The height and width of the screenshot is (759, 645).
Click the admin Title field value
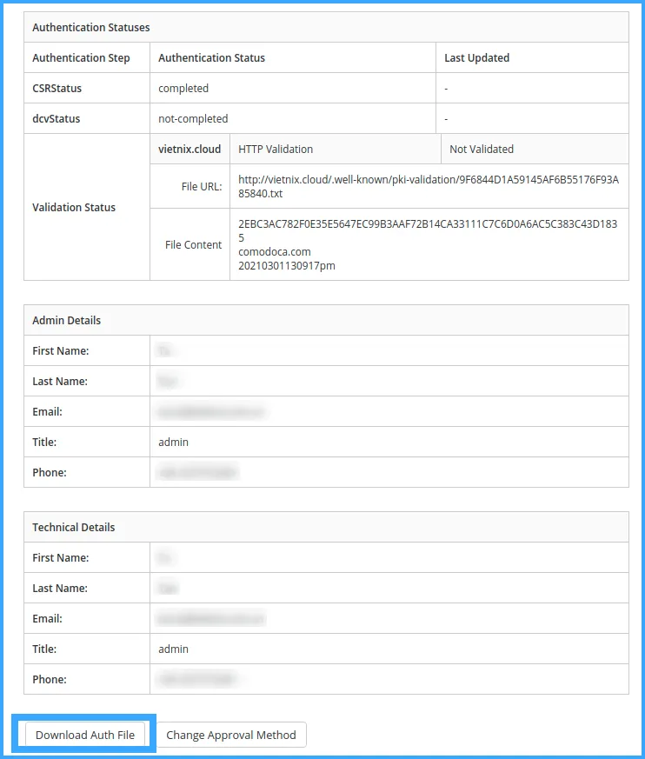(174, 442)
